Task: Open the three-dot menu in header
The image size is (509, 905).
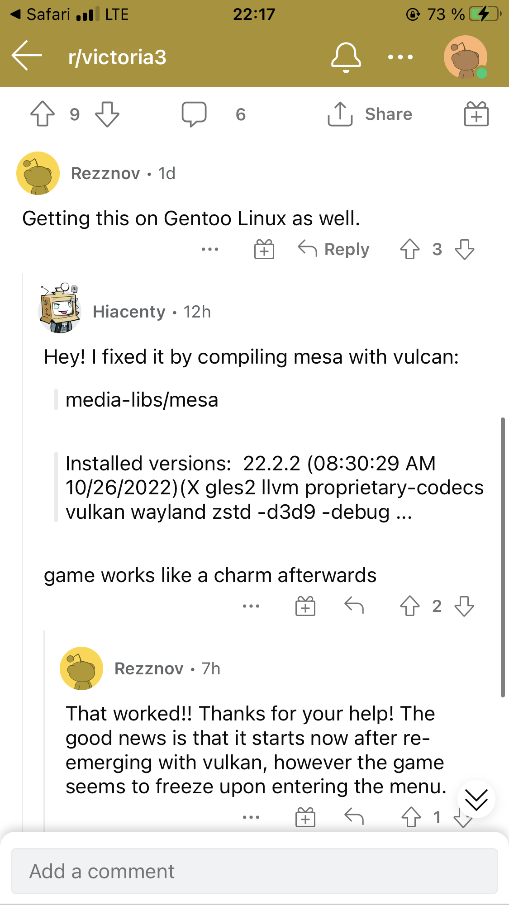Action: (400, 57)
